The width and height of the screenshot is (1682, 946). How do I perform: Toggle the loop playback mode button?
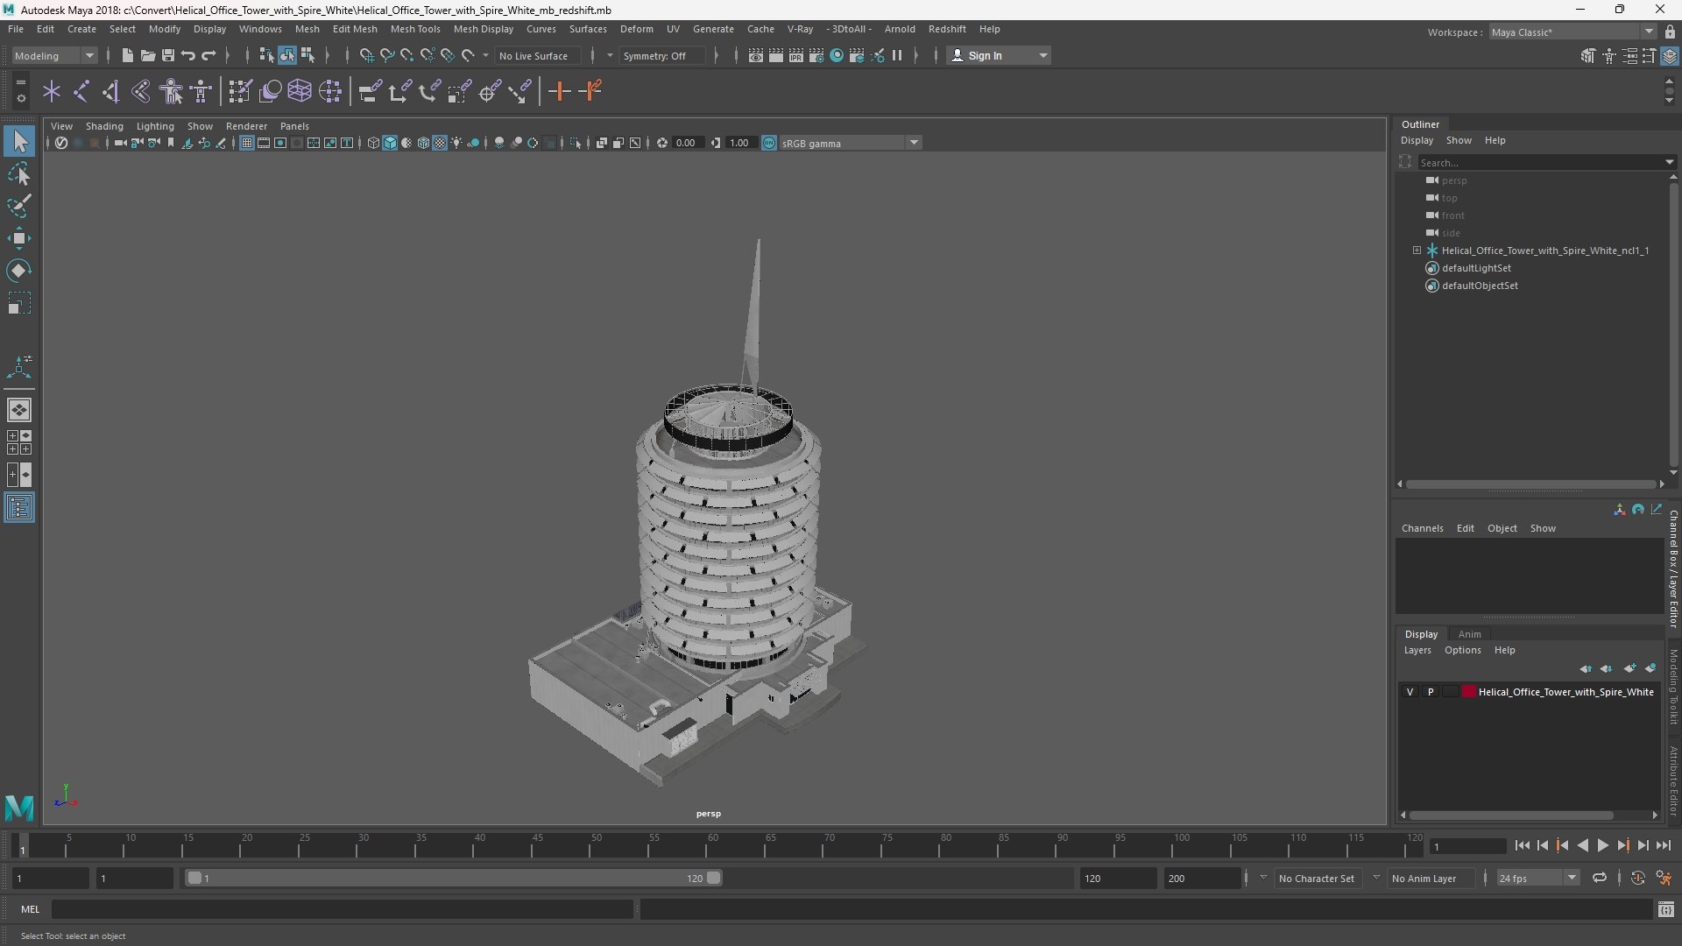pyautogui.click(x=1600, y=878)
